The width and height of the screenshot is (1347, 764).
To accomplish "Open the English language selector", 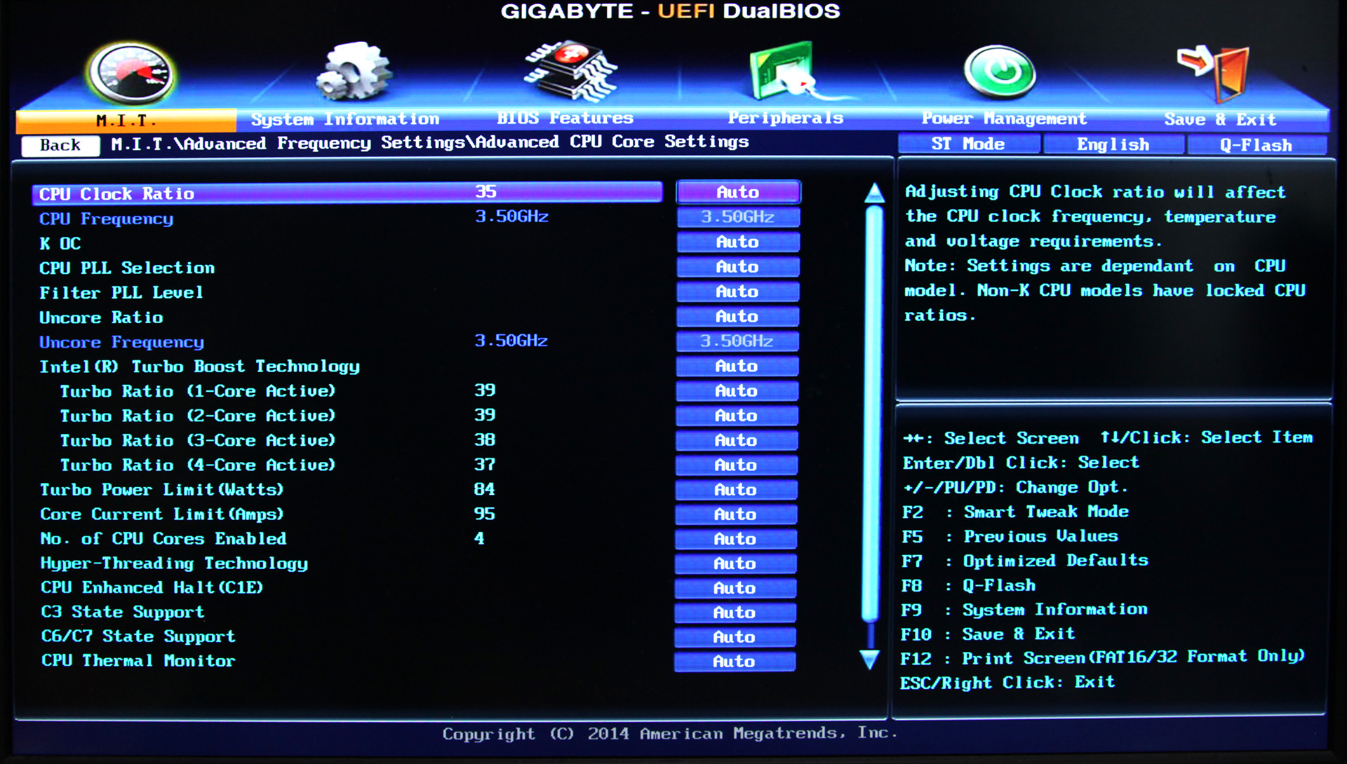I will coord(1113,144).
